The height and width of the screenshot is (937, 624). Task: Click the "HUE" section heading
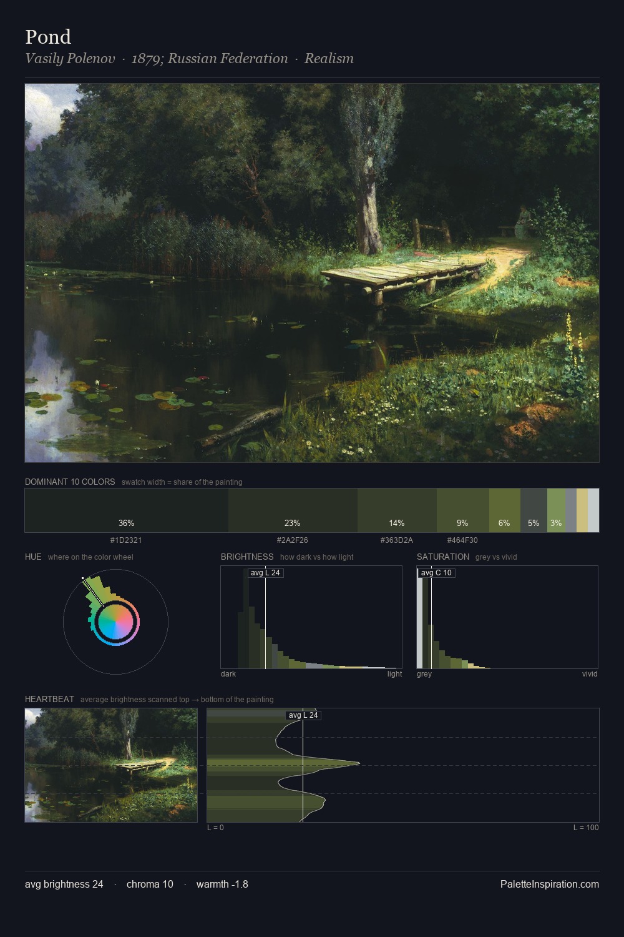point(33,557)
